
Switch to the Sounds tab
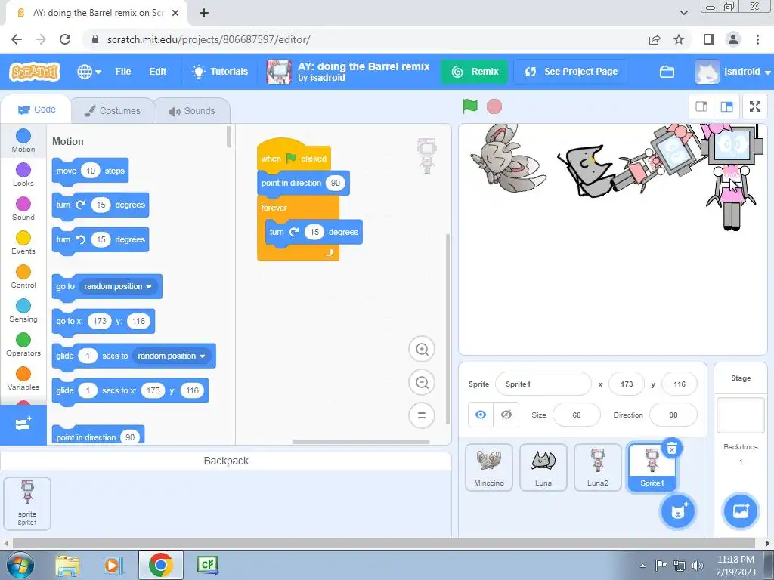(x=192, y=110)
